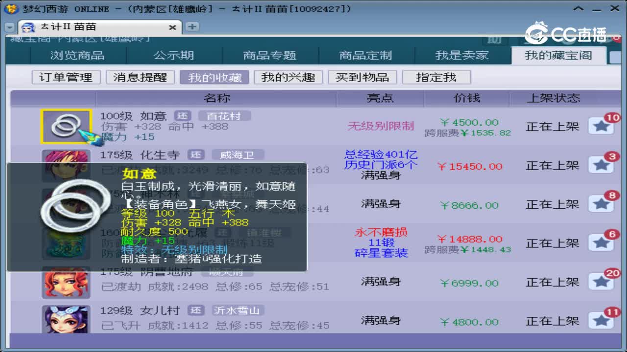The height and width of the screenshot is (352, 627).
Task: Open 消息提醒 section
Action: 140,77
